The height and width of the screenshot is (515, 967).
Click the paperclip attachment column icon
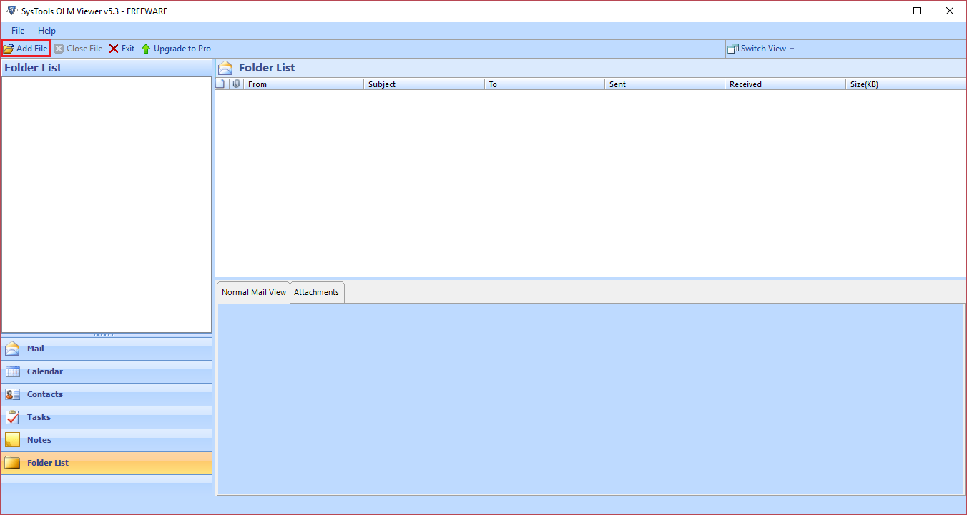tap(236, 84)
